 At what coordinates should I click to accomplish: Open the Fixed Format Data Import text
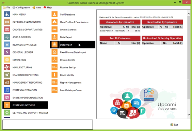(73, 52)
